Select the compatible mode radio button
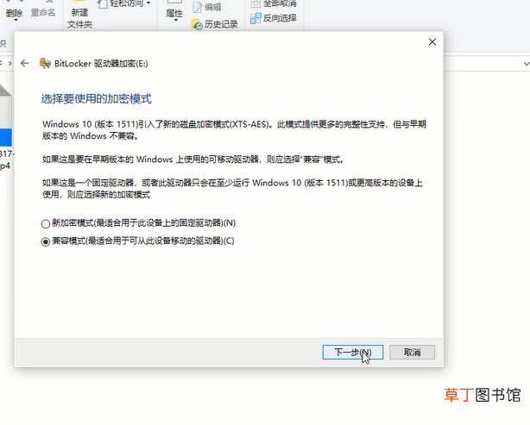 click(45, 241)
